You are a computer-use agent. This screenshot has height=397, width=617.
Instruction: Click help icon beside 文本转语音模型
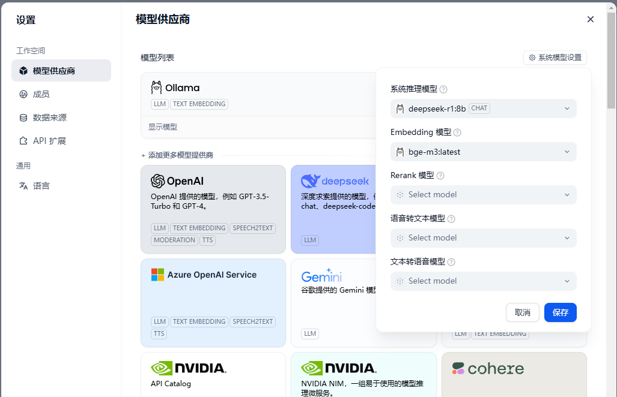[451, 262]
